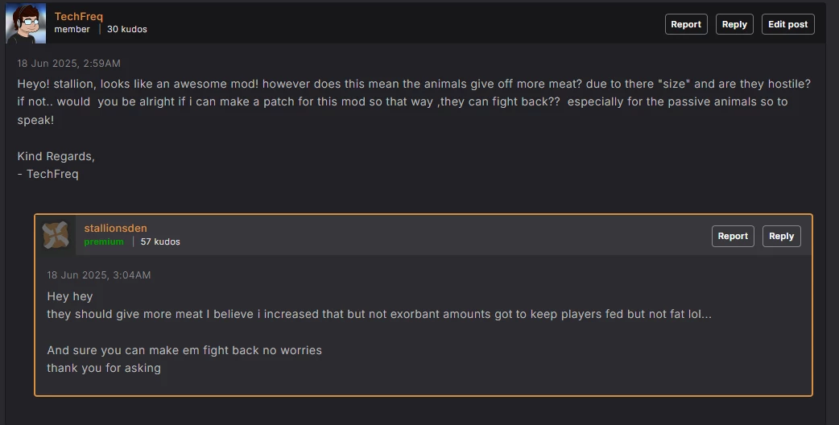This screenshot has height=425, width=839.
Task: Click the member role label
Action: (72, 29)
